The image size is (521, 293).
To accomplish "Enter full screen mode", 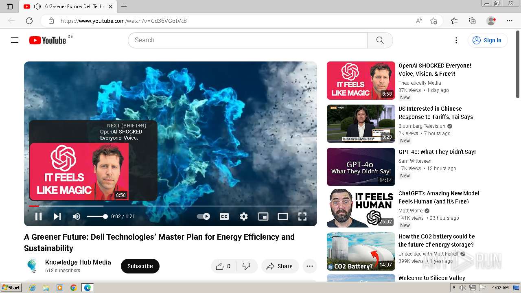I will coord(302,216).
